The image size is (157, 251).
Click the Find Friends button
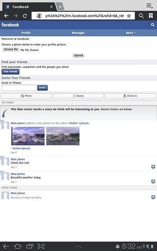[x=11, y=71]
